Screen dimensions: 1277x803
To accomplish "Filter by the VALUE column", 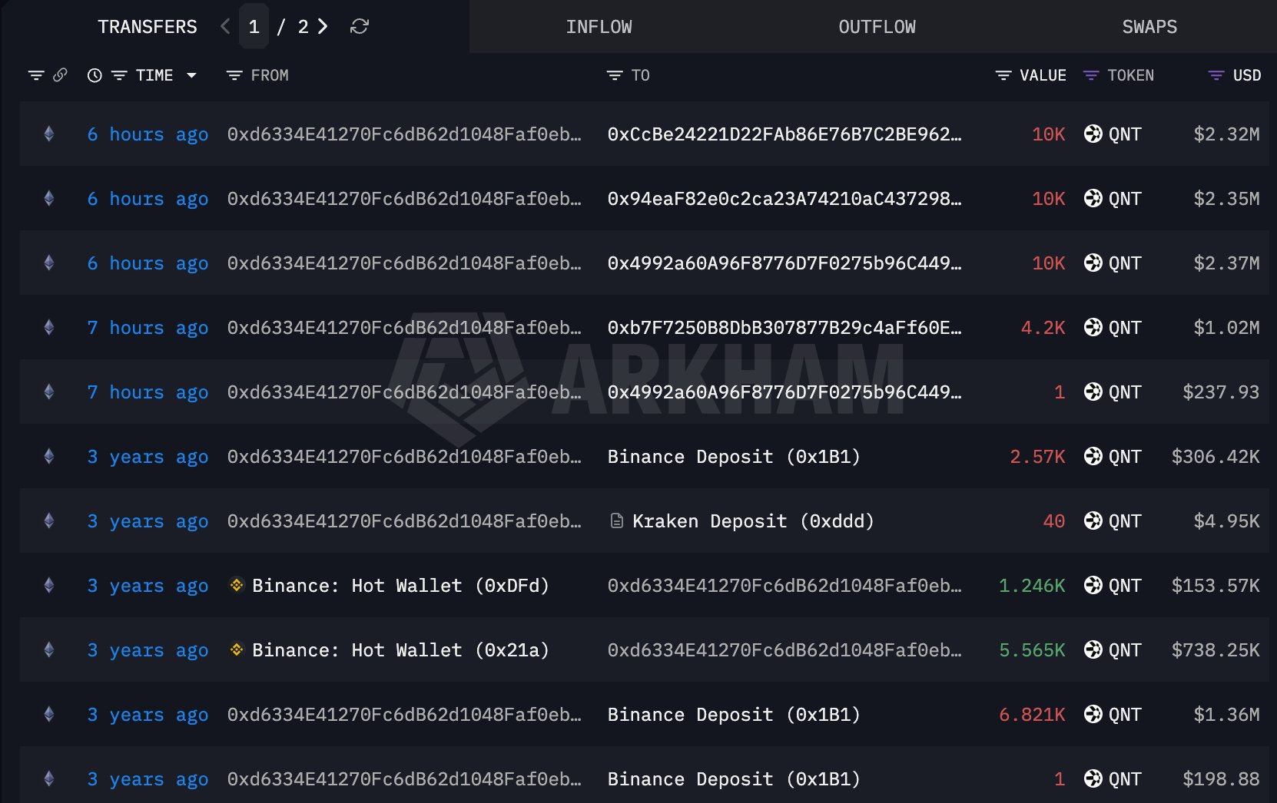I will coord(1003,75).
